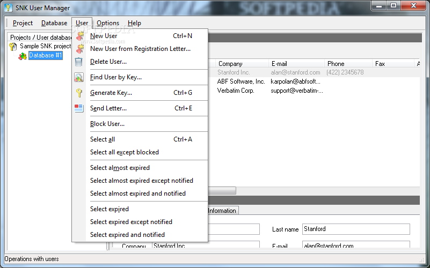Select the ABF Software, Inc. row
This screenshot has height=268, width=430.
pos(314,81)
